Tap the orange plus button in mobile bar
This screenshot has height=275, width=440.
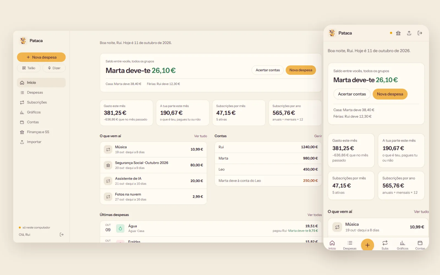point(367,245)
